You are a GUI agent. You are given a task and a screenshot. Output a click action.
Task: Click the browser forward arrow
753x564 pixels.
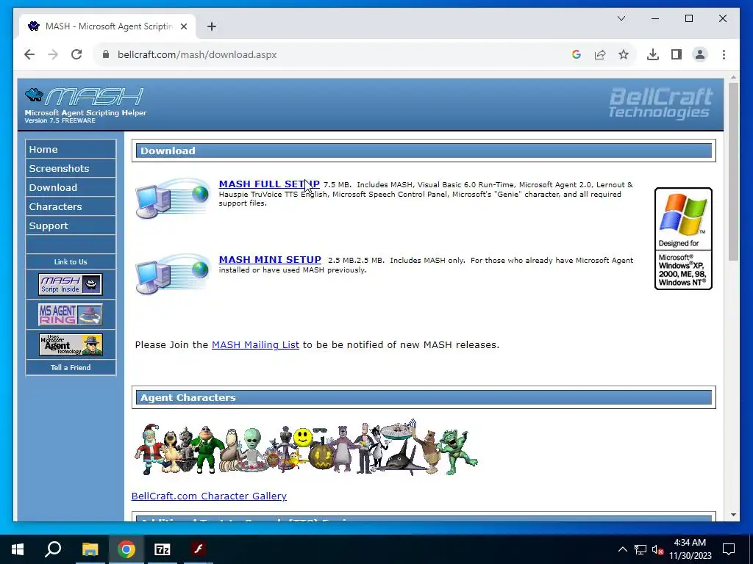(53, 54)
